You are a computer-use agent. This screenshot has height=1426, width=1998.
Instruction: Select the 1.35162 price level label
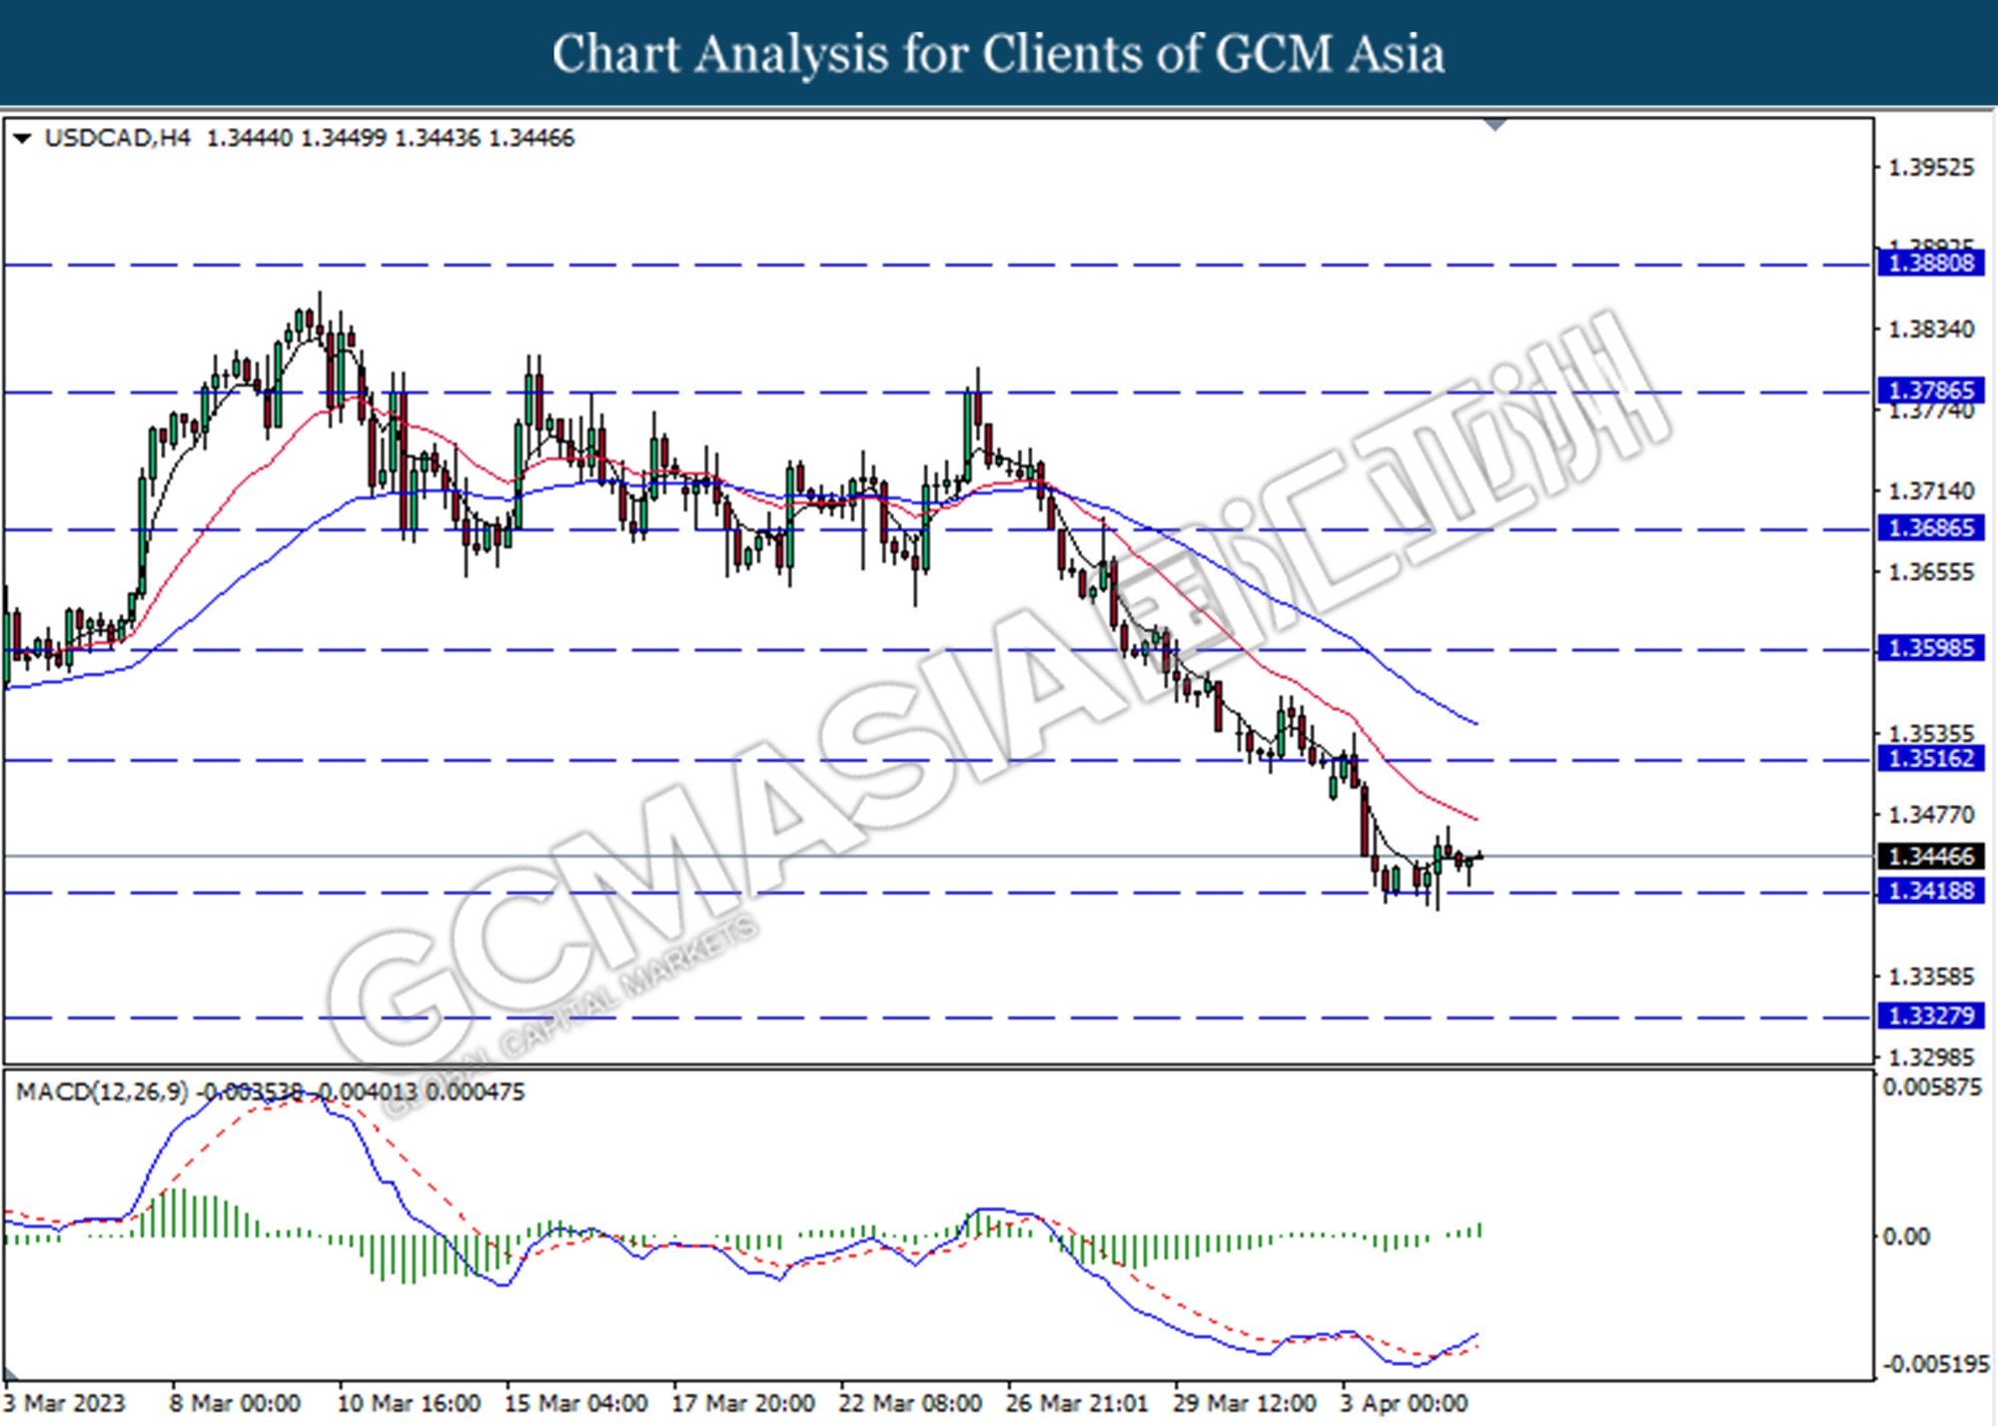click(x=1930, y=759)
